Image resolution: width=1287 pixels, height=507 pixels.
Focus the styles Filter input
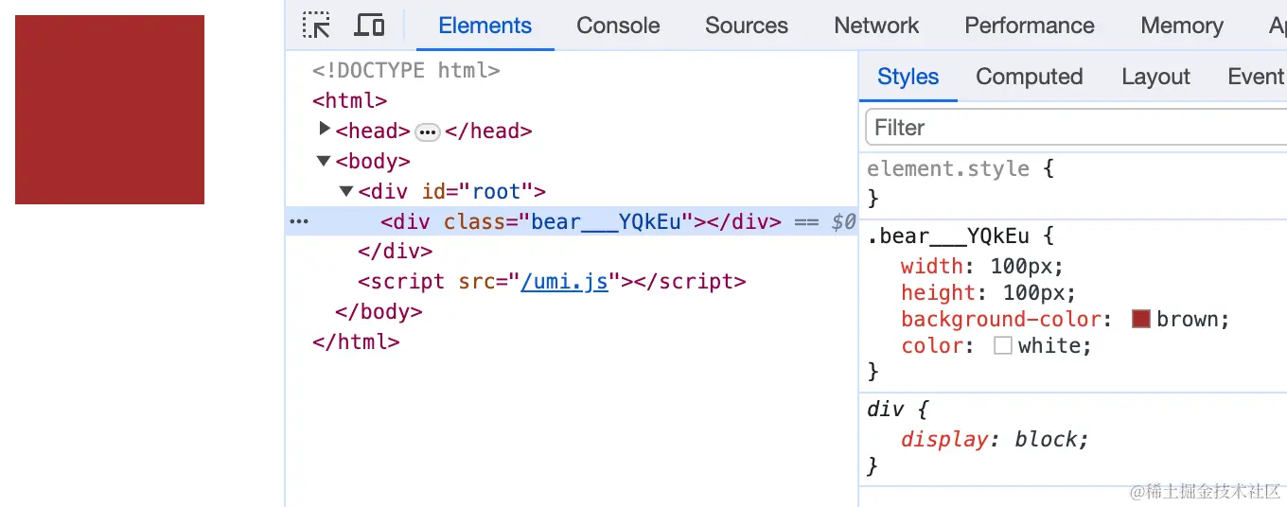tap(1069, 128)
